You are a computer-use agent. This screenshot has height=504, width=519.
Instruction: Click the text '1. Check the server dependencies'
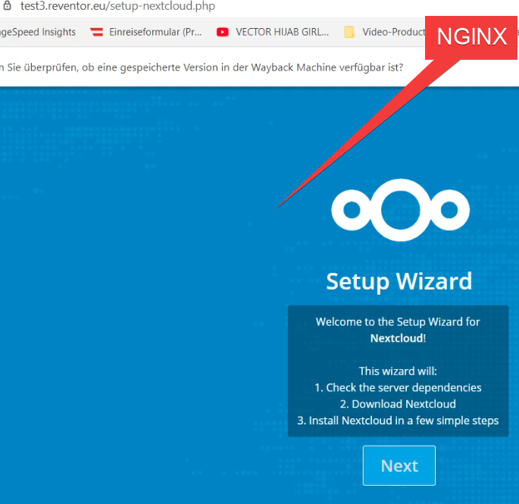(398, 387)
